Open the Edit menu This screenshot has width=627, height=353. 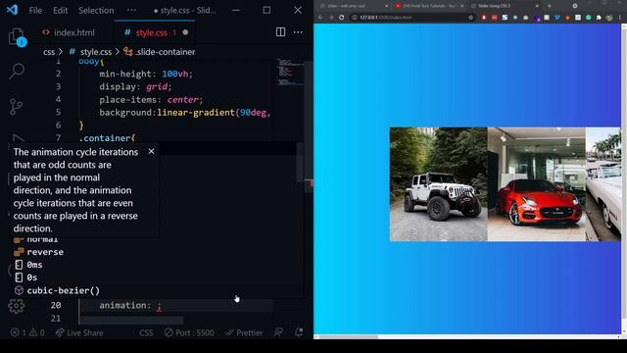[61, 11]
